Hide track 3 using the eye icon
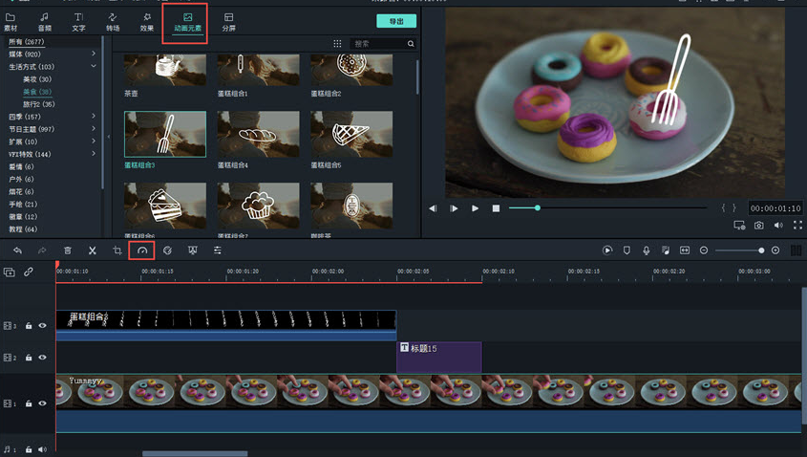The width and height of the screenshot is (807, 457). (x=42, y=326)
